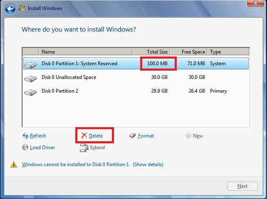Click the Windows flag logo icon

click(22, 8)
